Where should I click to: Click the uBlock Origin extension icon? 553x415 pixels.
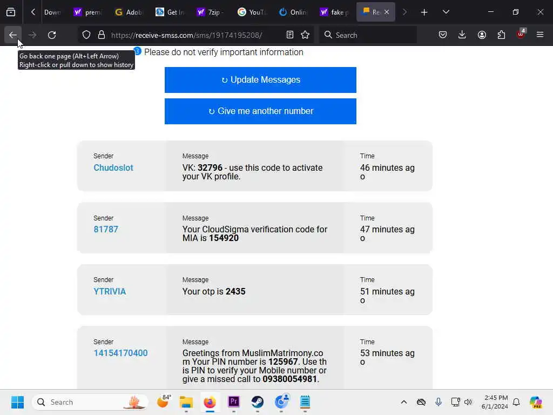[521, 34]
